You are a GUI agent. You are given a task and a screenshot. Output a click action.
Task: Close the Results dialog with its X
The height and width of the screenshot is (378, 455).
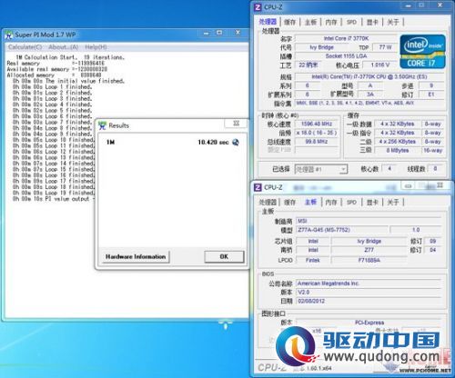(236, 124)
